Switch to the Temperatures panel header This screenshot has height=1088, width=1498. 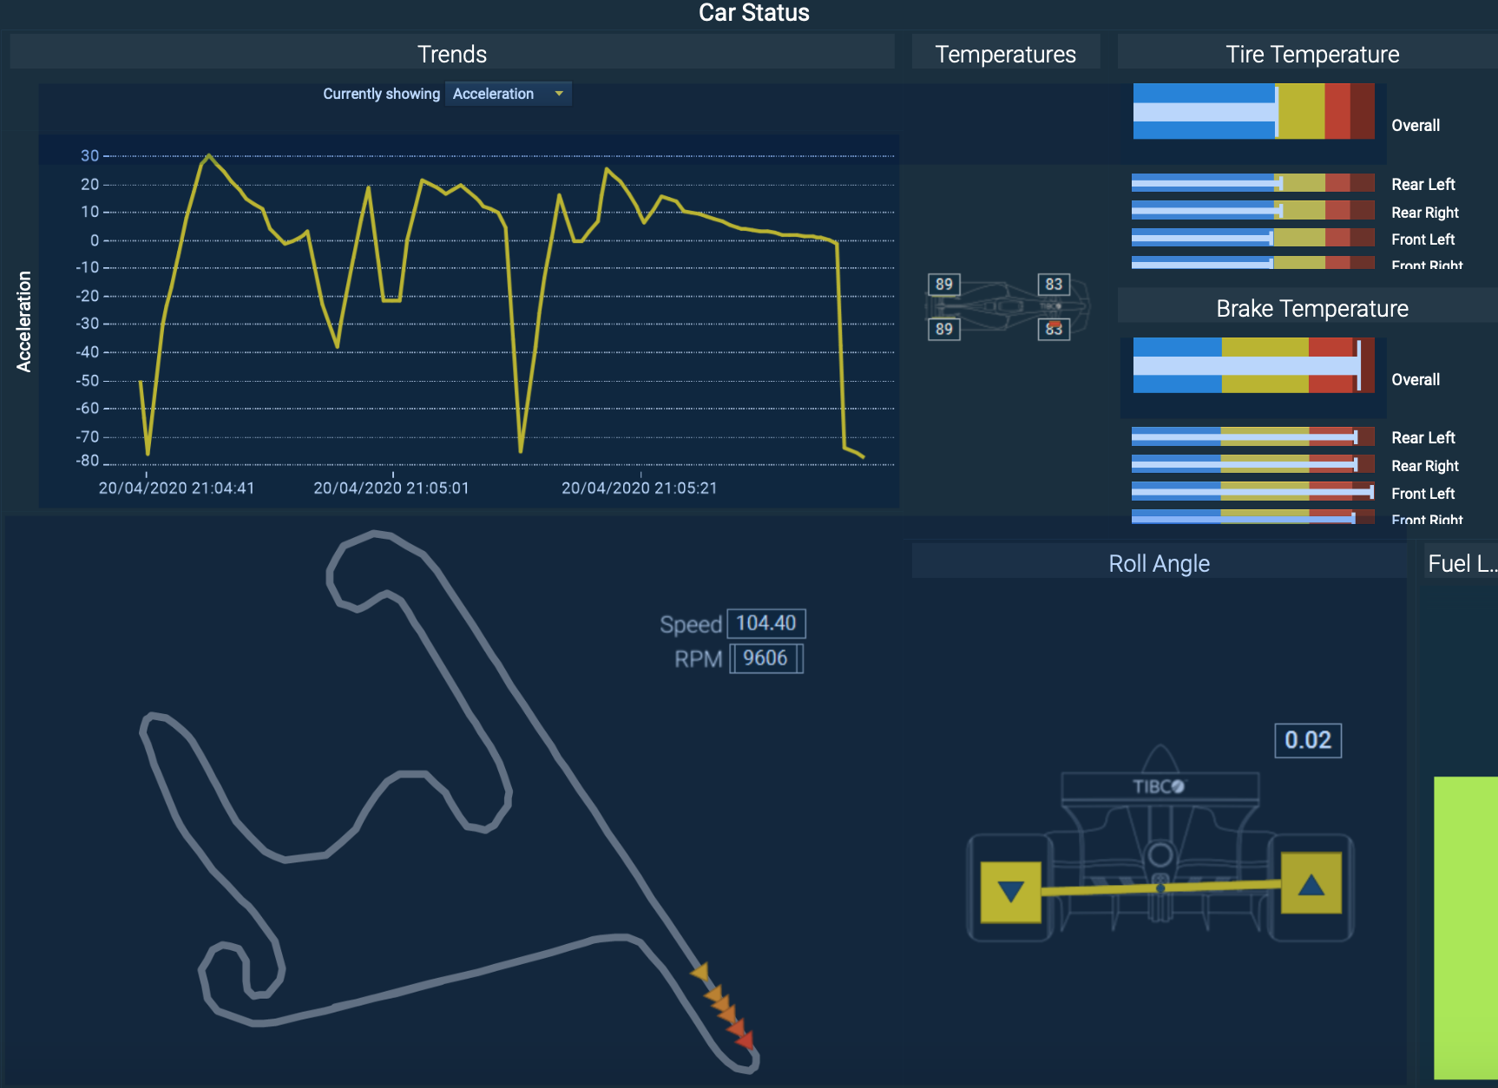click(1005, 53)
